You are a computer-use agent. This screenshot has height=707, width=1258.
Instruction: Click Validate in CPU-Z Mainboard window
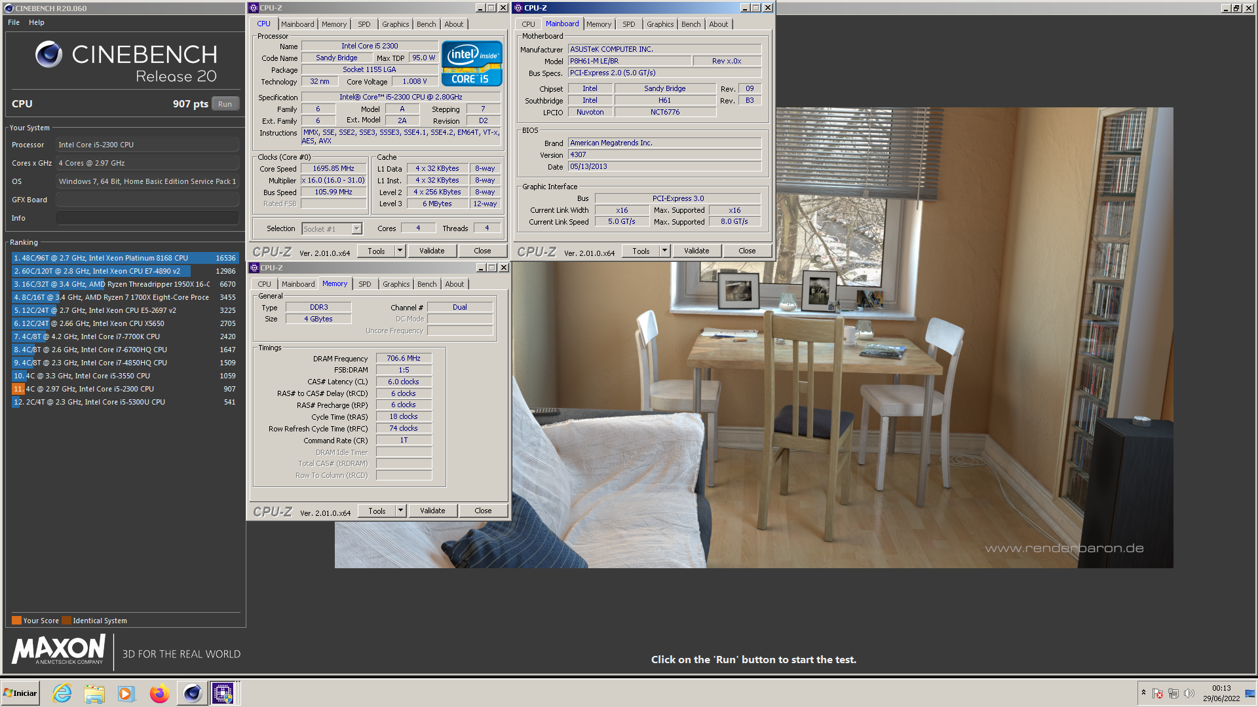[696, 251]
